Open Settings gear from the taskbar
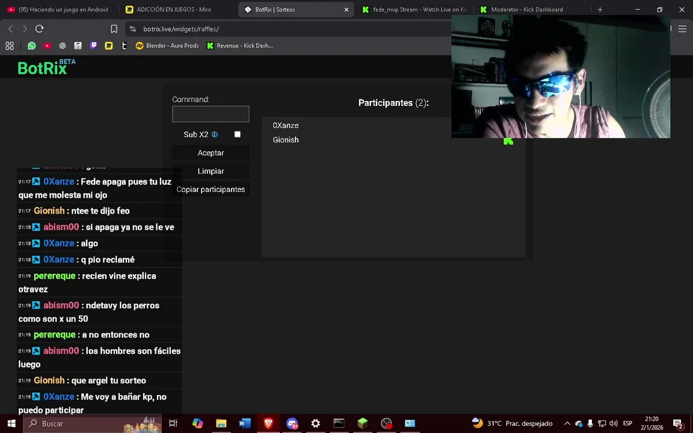This screenshot has width=693, height=433. coord(316,423)
